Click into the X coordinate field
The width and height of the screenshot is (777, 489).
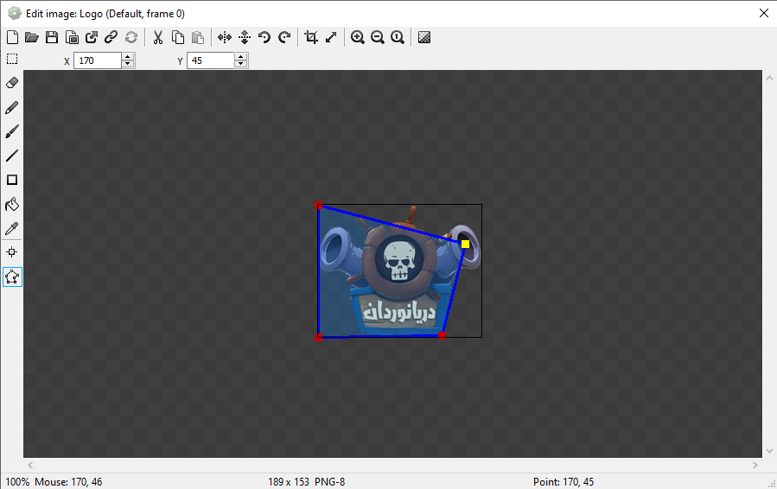(x=98, y=60)
